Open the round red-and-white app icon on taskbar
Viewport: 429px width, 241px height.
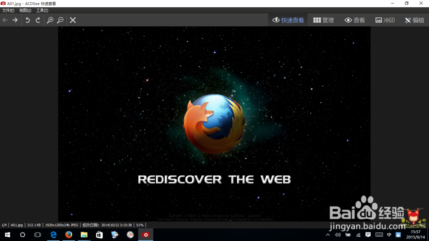point(130,235)
